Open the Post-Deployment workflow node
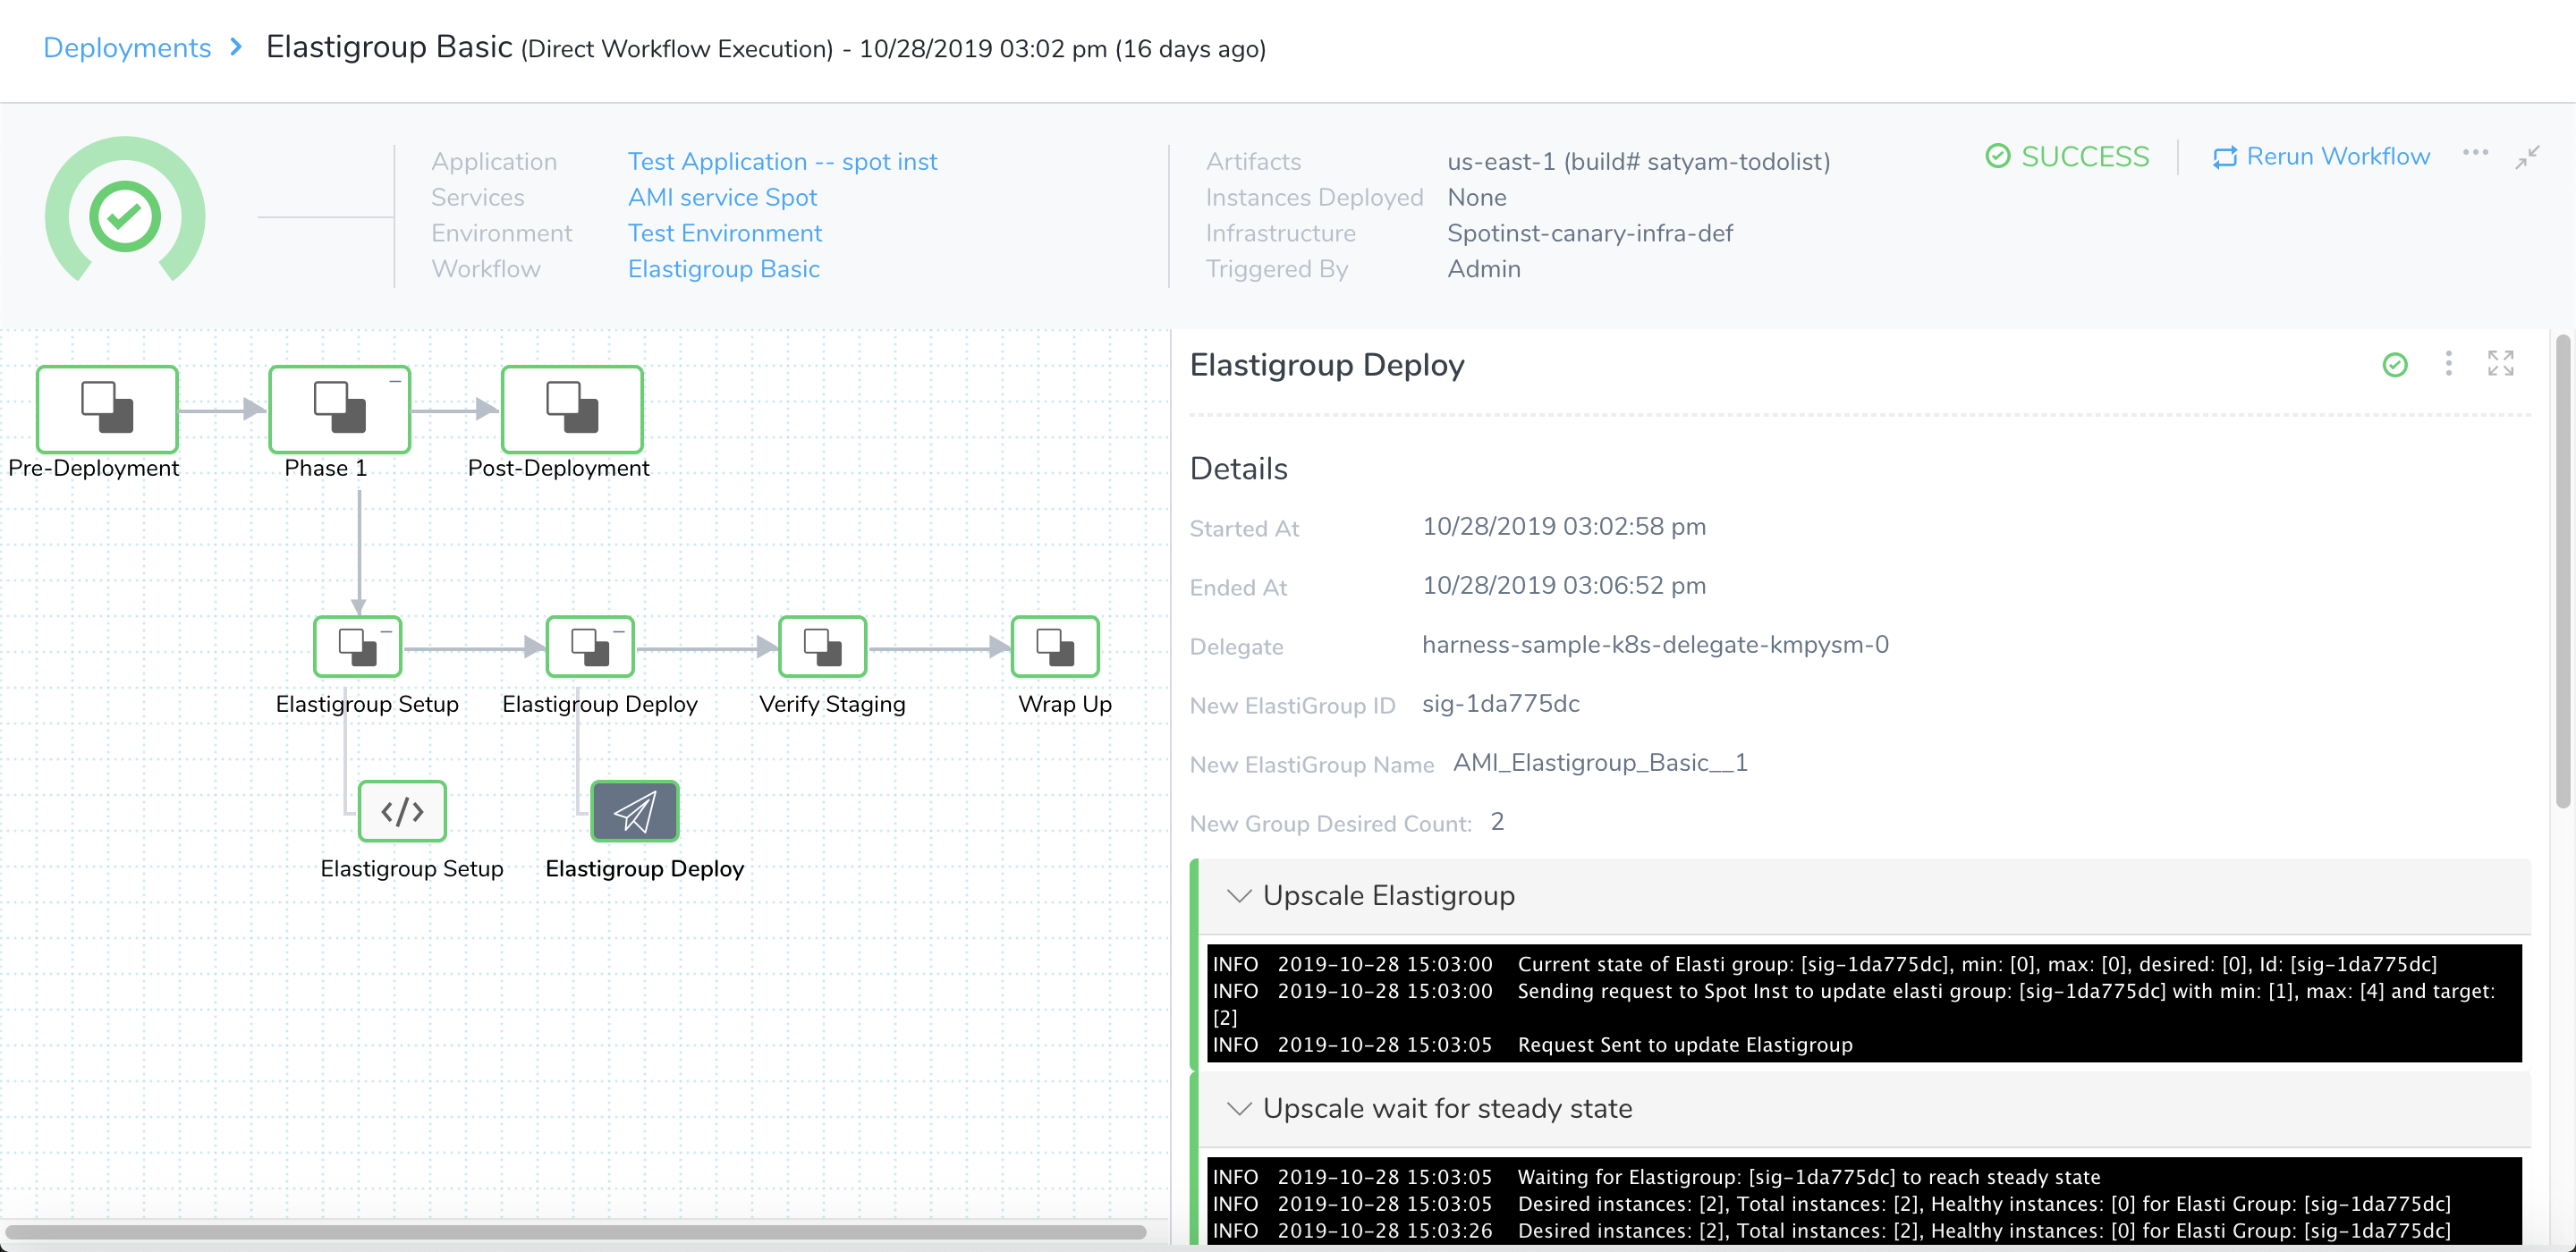 pos(572,409)
